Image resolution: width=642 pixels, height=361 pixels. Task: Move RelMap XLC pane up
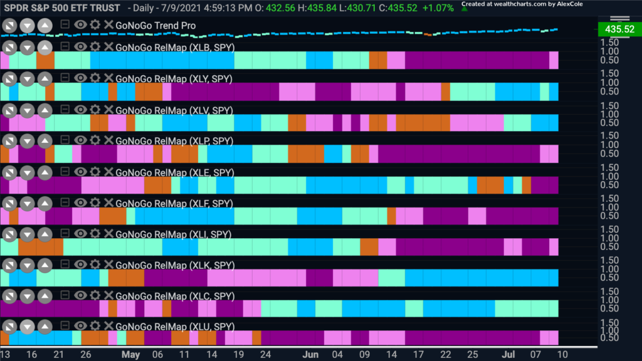[45, 296]
